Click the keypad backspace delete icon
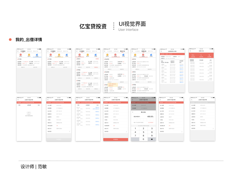 152,139
